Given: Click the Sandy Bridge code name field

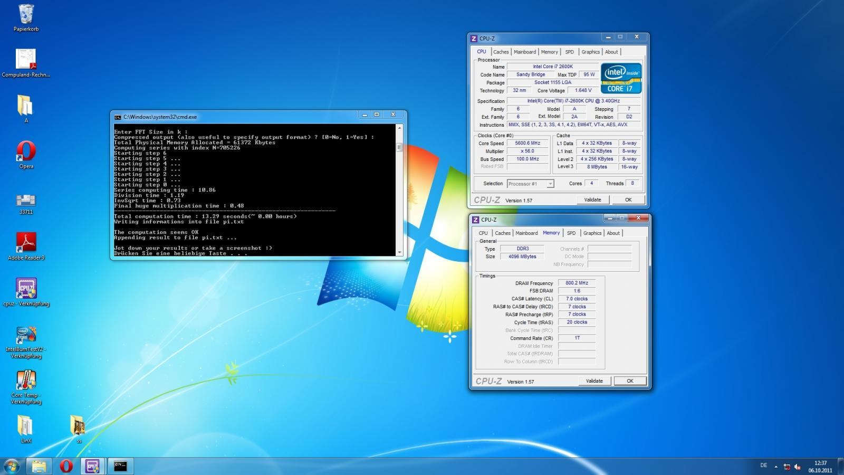Looking at the screenshot, I should tap(531, 74).
